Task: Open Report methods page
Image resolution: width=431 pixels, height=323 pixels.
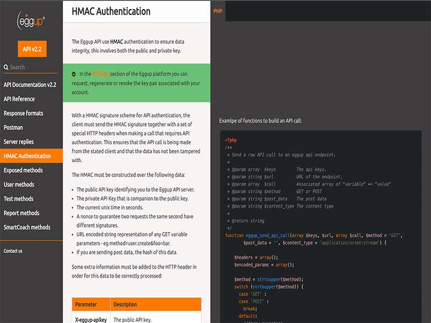Action: 22,213
